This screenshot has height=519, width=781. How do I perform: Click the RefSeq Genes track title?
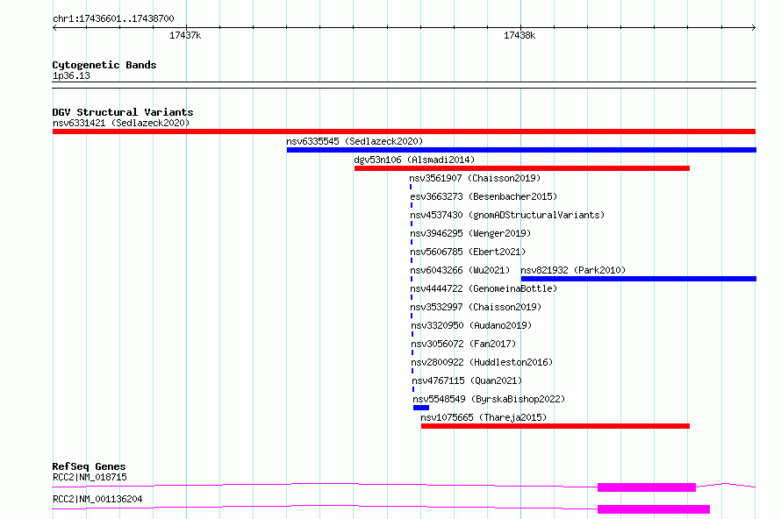point(89,466)
